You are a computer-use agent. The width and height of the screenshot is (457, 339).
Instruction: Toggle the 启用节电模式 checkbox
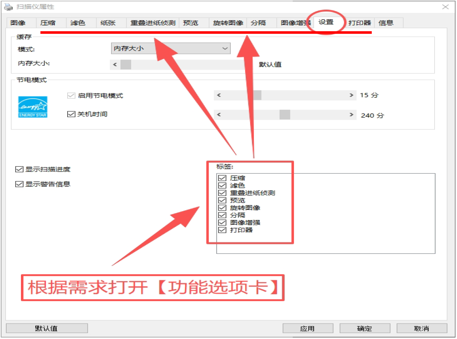tap(71, 96)
